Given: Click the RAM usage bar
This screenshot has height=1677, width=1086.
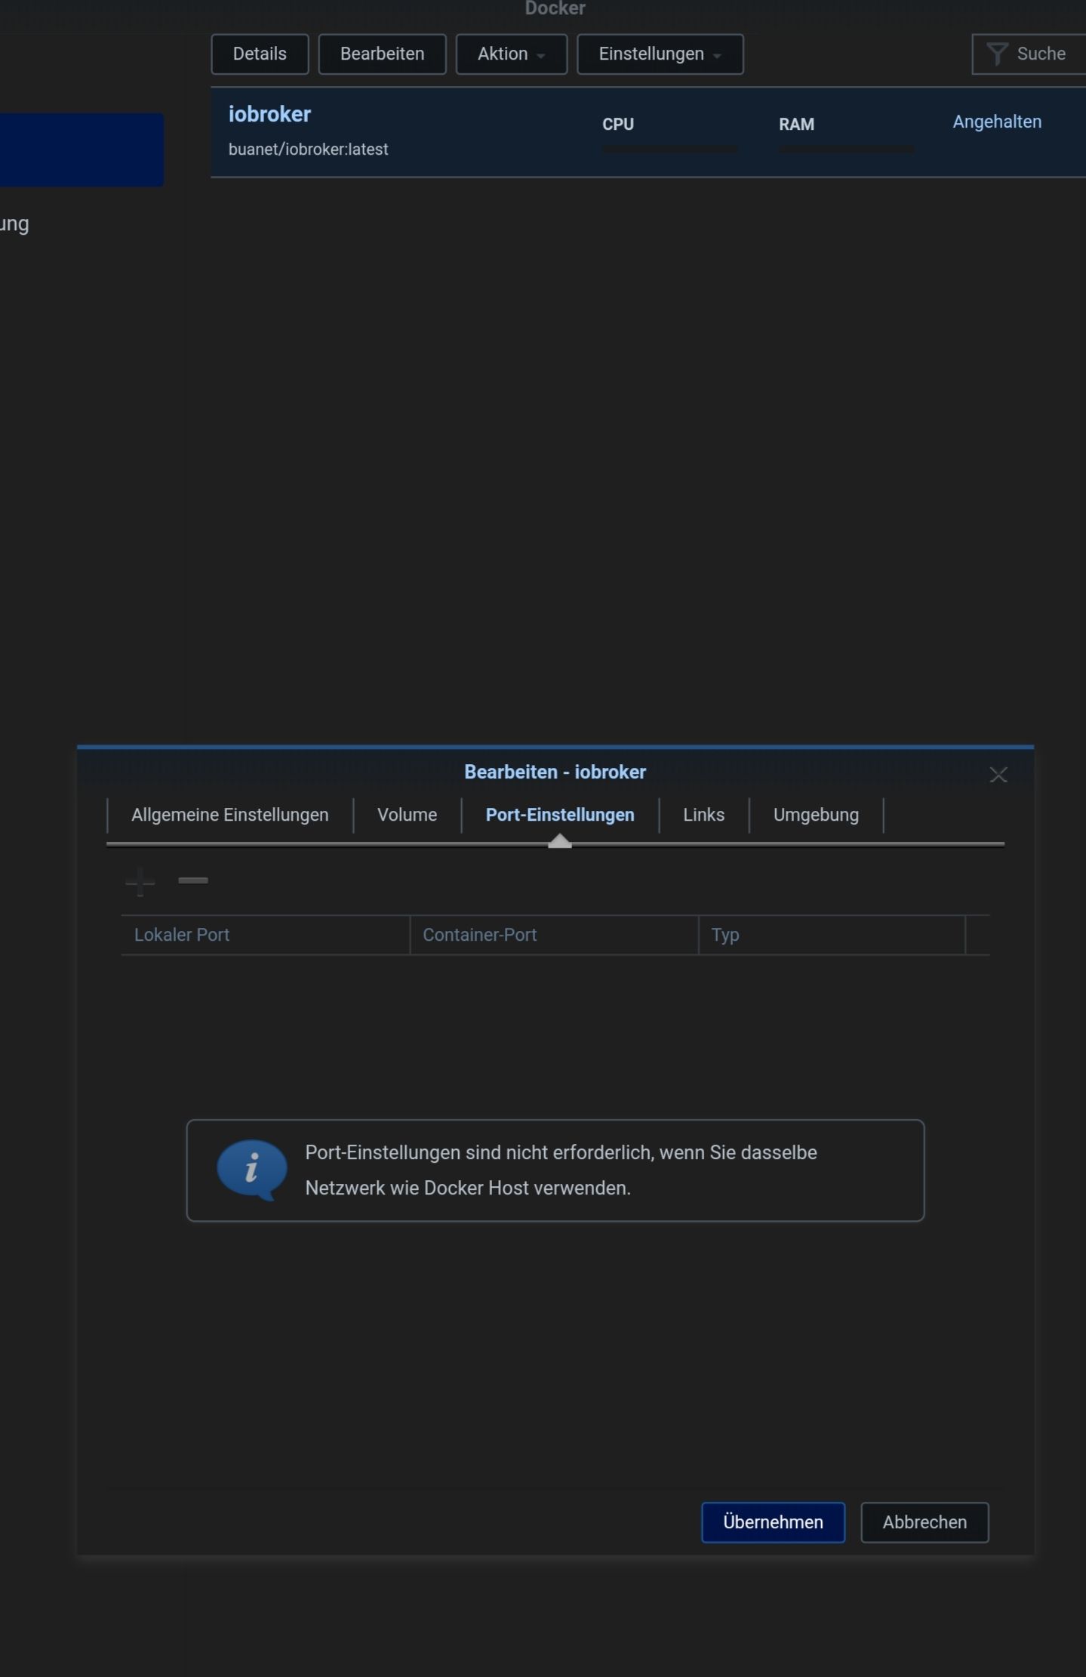Looking at the screenshot, I should (846, 150).
